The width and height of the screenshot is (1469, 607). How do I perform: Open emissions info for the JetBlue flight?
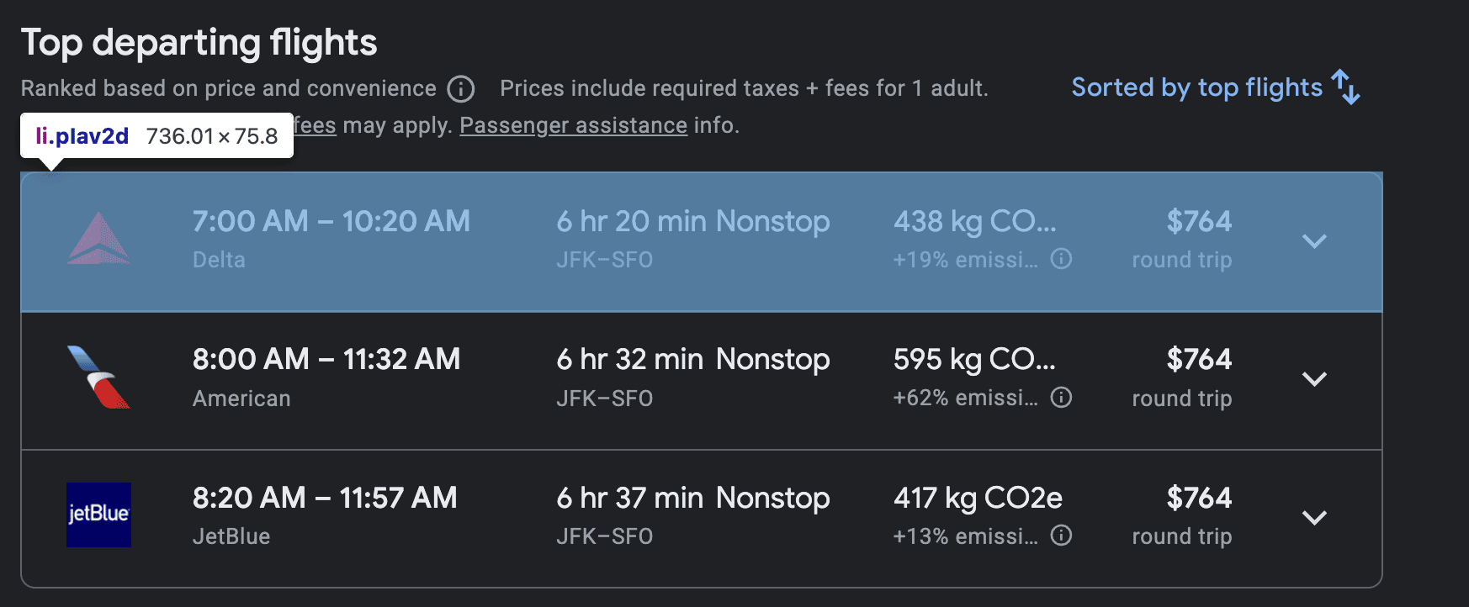click(1062, 536)
